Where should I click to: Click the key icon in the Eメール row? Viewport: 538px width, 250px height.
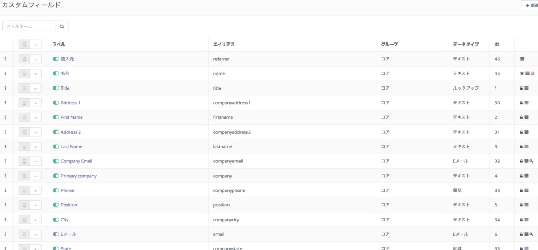(x=532, y=235)
